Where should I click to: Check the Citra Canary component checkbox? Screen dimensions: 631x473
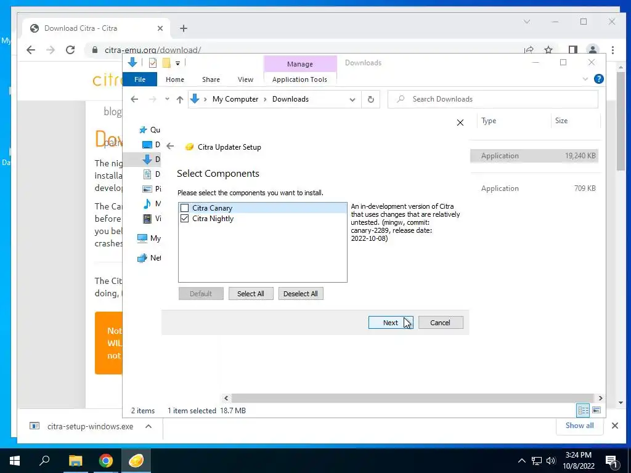click(x=184, y=208)
